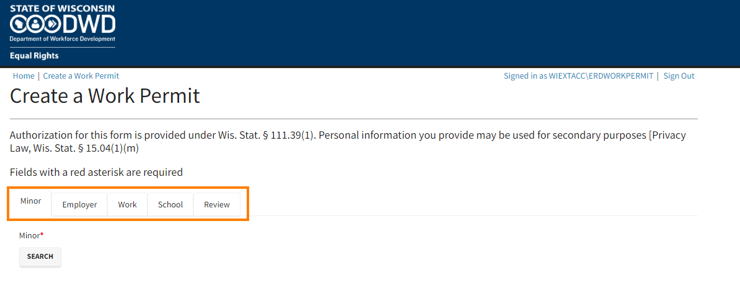Go to the Review tab
This screenshot has height=299, width=740.
pos(217,204)
